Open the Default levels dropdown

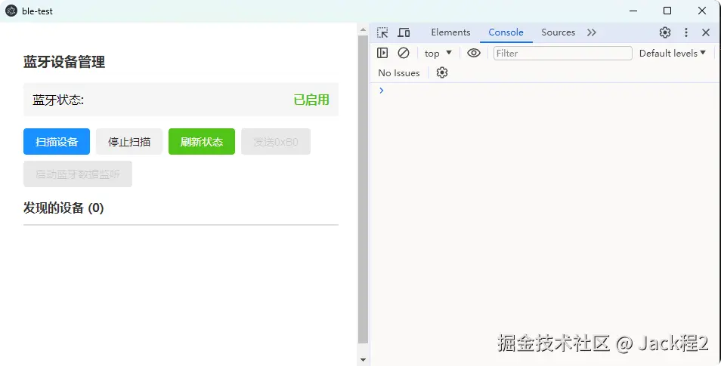pyautogui.click(x=673, y=54)
